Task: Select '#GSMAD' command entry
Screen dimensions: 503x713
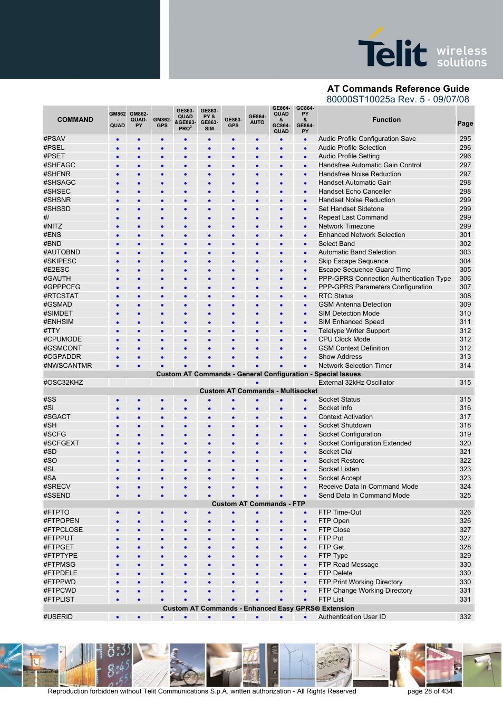Action: pyautogui.click(x=57, y=305)
